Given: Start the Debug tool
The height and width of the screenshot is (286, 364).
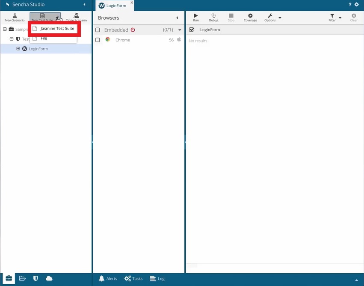Looking at the screenshot, I should click(213, 16).
